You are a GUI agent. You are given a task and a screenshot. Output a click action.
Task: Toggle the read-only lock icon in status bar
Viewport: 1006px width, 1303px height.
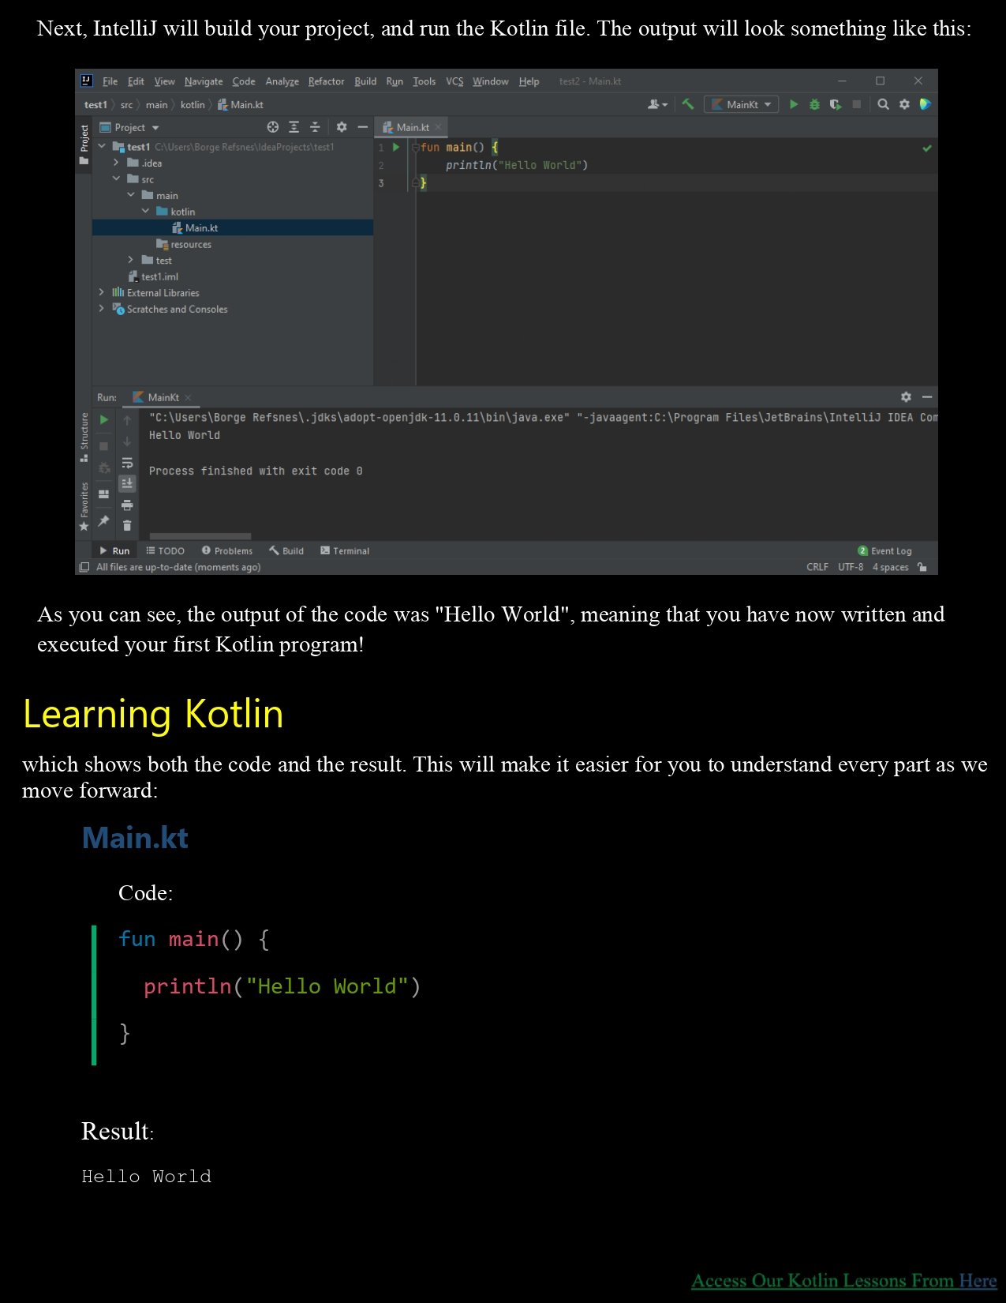click(x=922, y=567)
